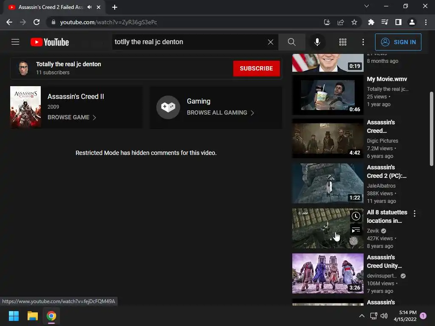Start voice search with microphone
Viewport: 435px width, 326px height.
pyautogui.click(x=317, y=42)
